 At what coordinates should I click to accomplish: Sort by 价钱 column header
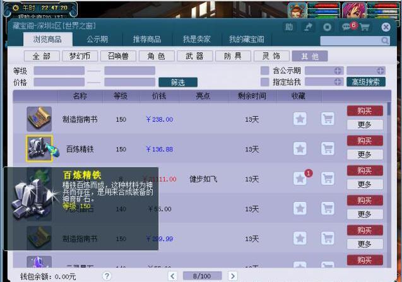pyautogui.click(x=159, y=96)
